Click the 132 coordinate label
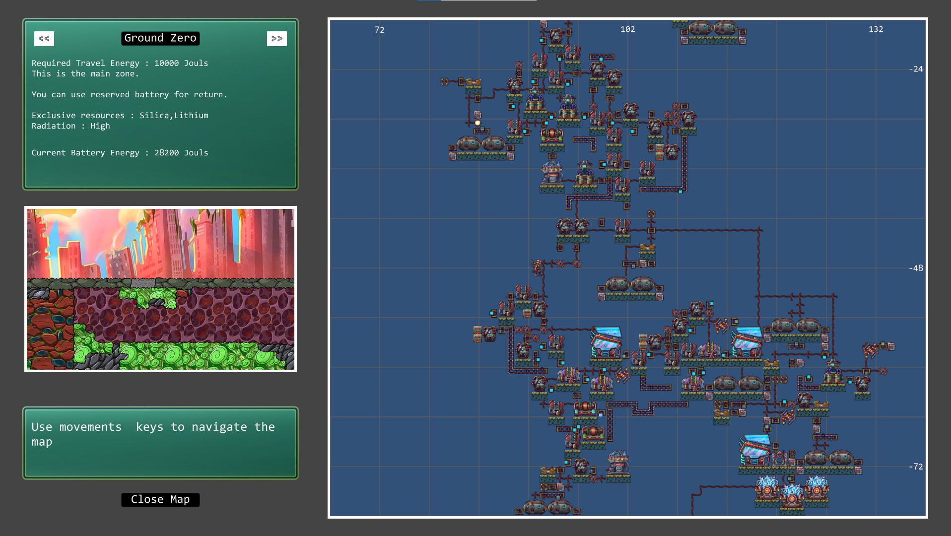The image size is (951, 536). pos(876,29)
